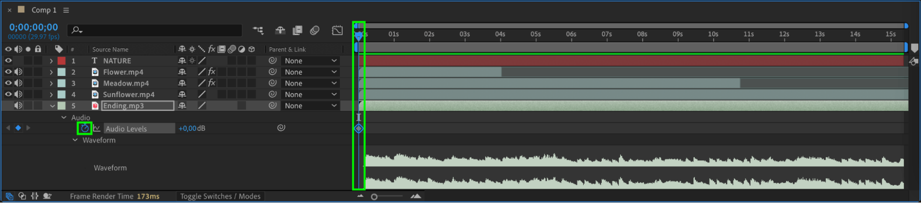
Task: Click Toggle Switches / Modes button
Action: (220, 196)
